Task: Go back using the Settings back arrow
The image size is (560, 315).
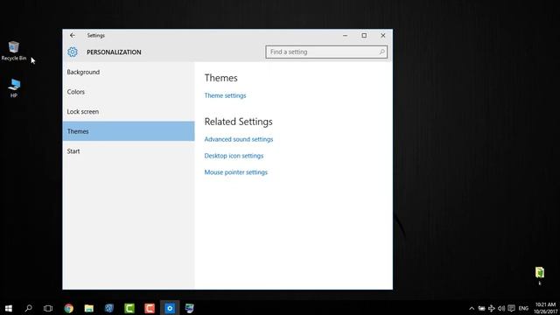Action: pyautogui.click(x=73, y=35)
